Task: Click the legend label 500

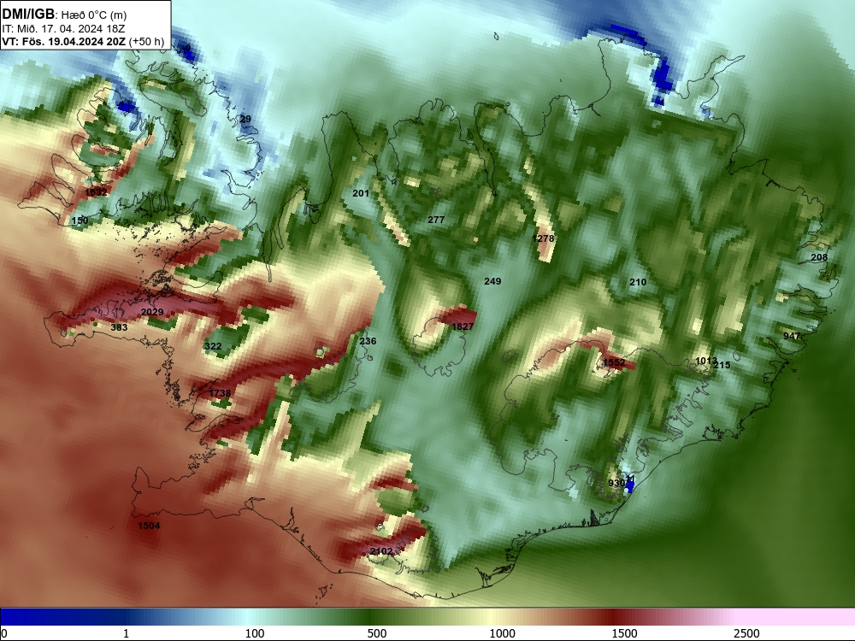Action: pos(377,633)
